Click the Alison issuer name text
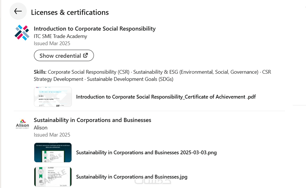Screen dimensions: 306x188 (x=40, y=128)
